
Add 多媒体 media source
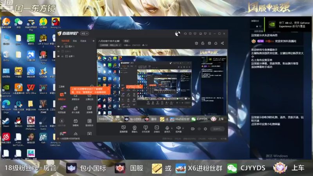coord(157,129)
